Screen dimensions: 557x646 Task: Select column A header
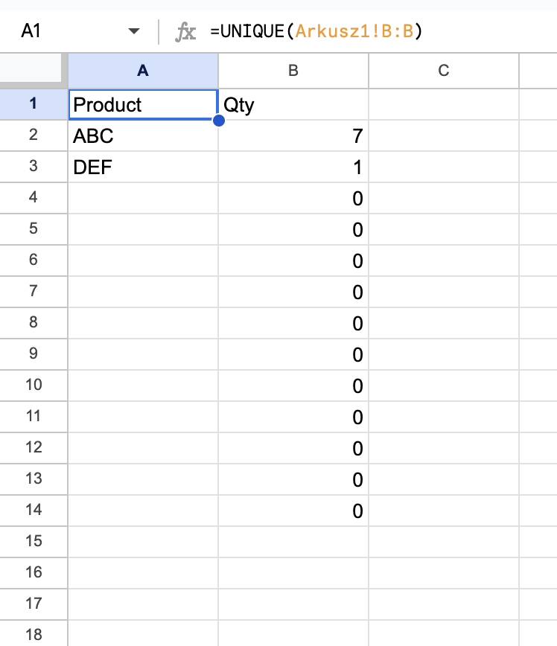[x=143, y=71]
